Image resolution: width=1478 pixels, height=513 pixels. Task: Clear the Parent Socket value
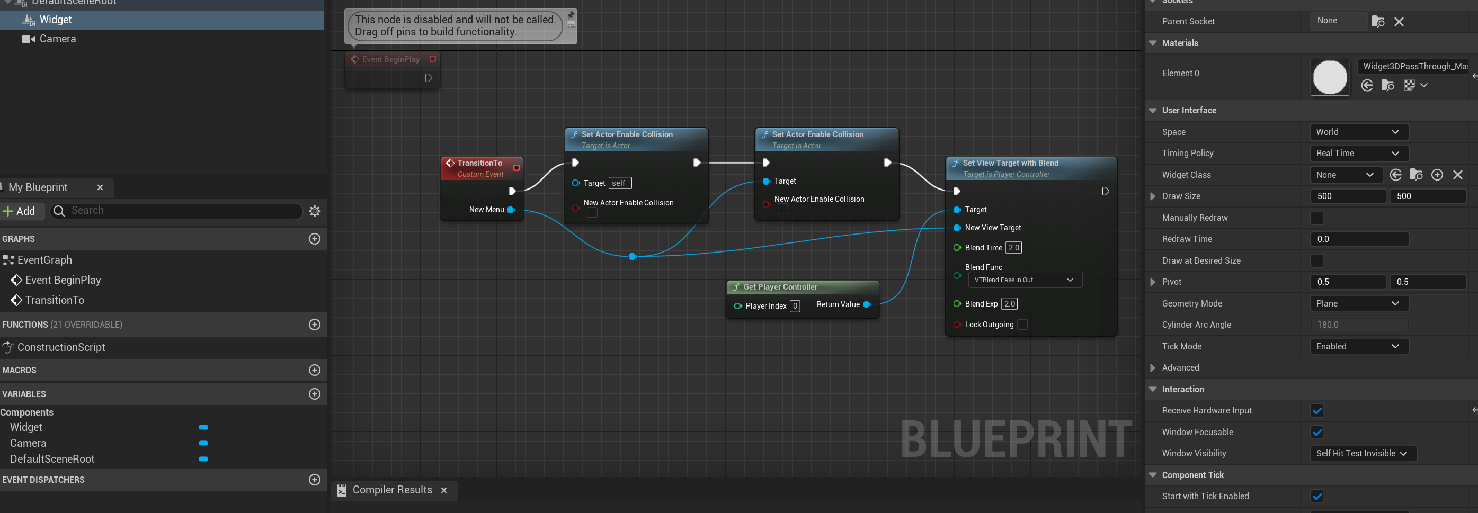(1399, 22)
